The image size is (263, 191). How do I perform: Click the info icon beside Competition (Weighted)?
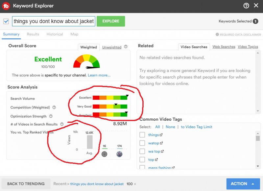click(54, 107)
